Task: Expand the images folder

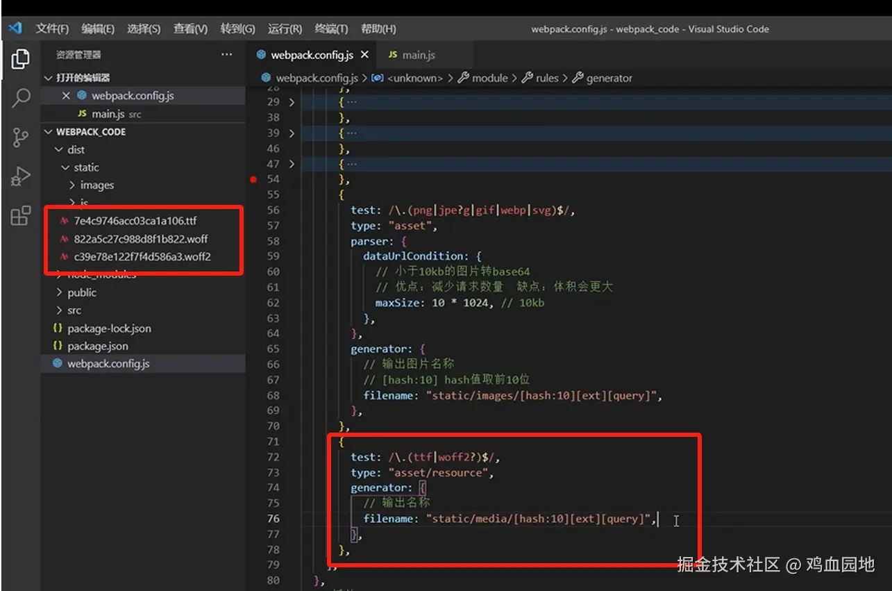Action: point(96,185)
